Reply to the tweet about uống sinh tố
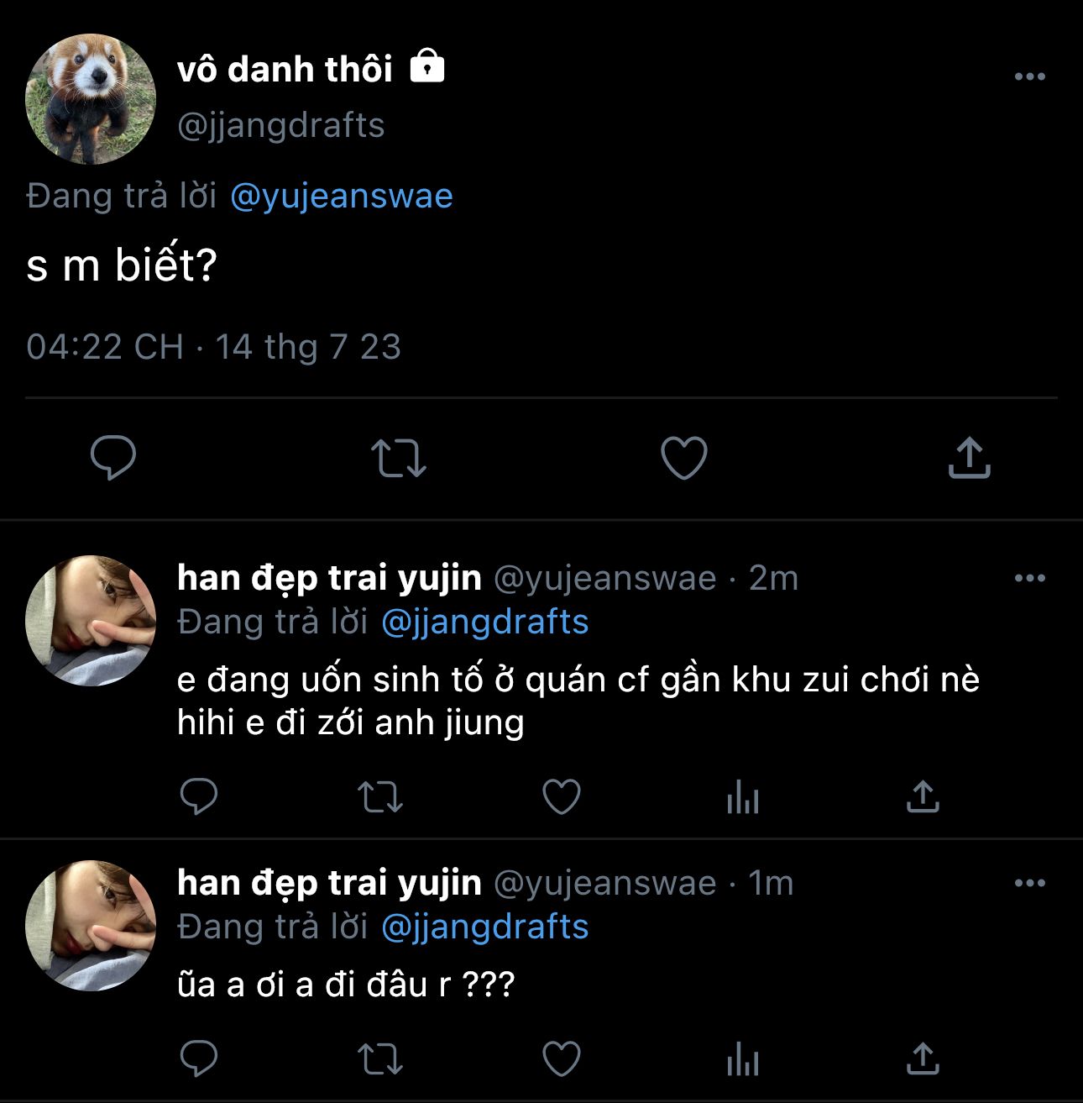This screenshot has width=1083, height=1103. tap(199, 796)
